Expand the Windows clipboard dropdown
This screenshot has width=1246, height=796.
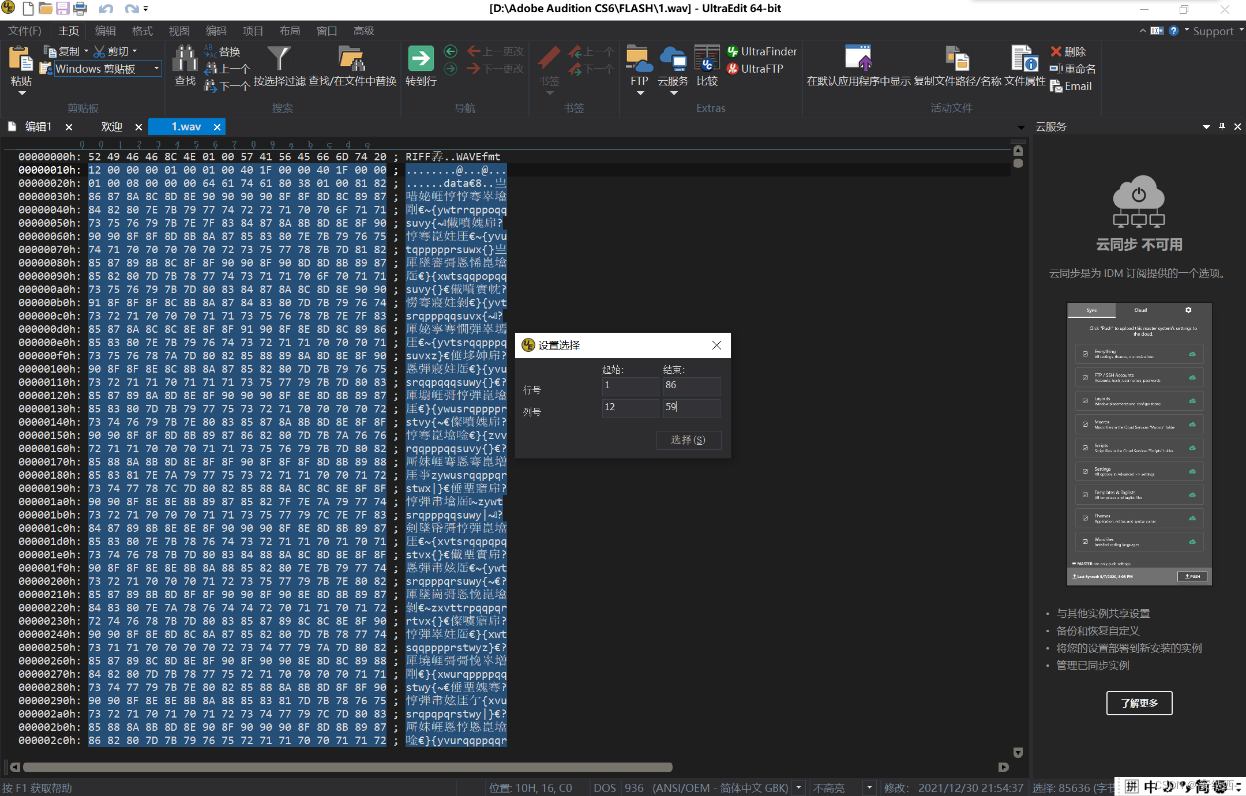(156, 69)
